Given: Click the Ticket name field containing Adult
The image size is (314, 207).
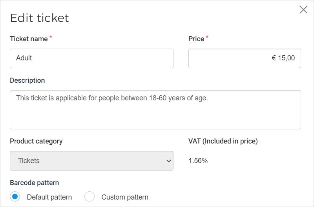Looking at the screenshot, I should (91, 58).
